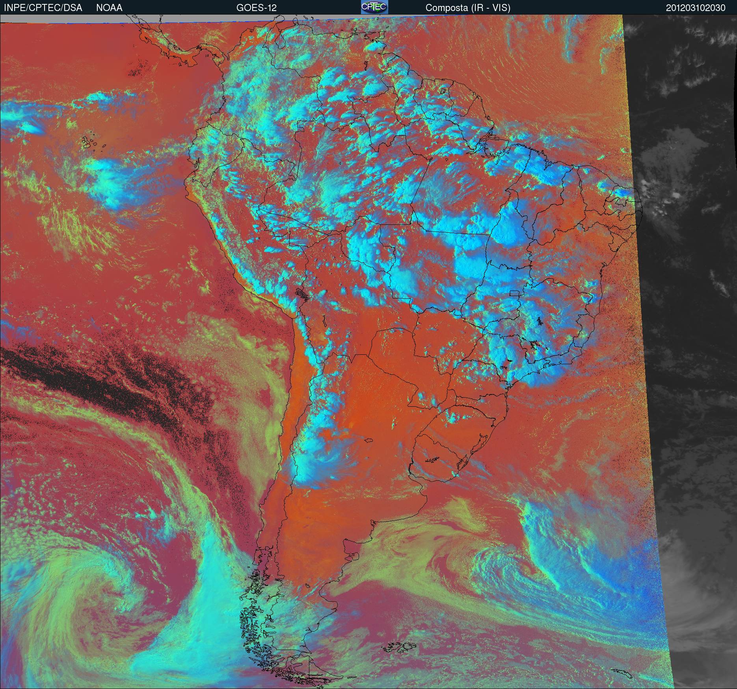Click the Composta (IR - VIS) title
Screen dimensions: 737x689
coord(468,7)
